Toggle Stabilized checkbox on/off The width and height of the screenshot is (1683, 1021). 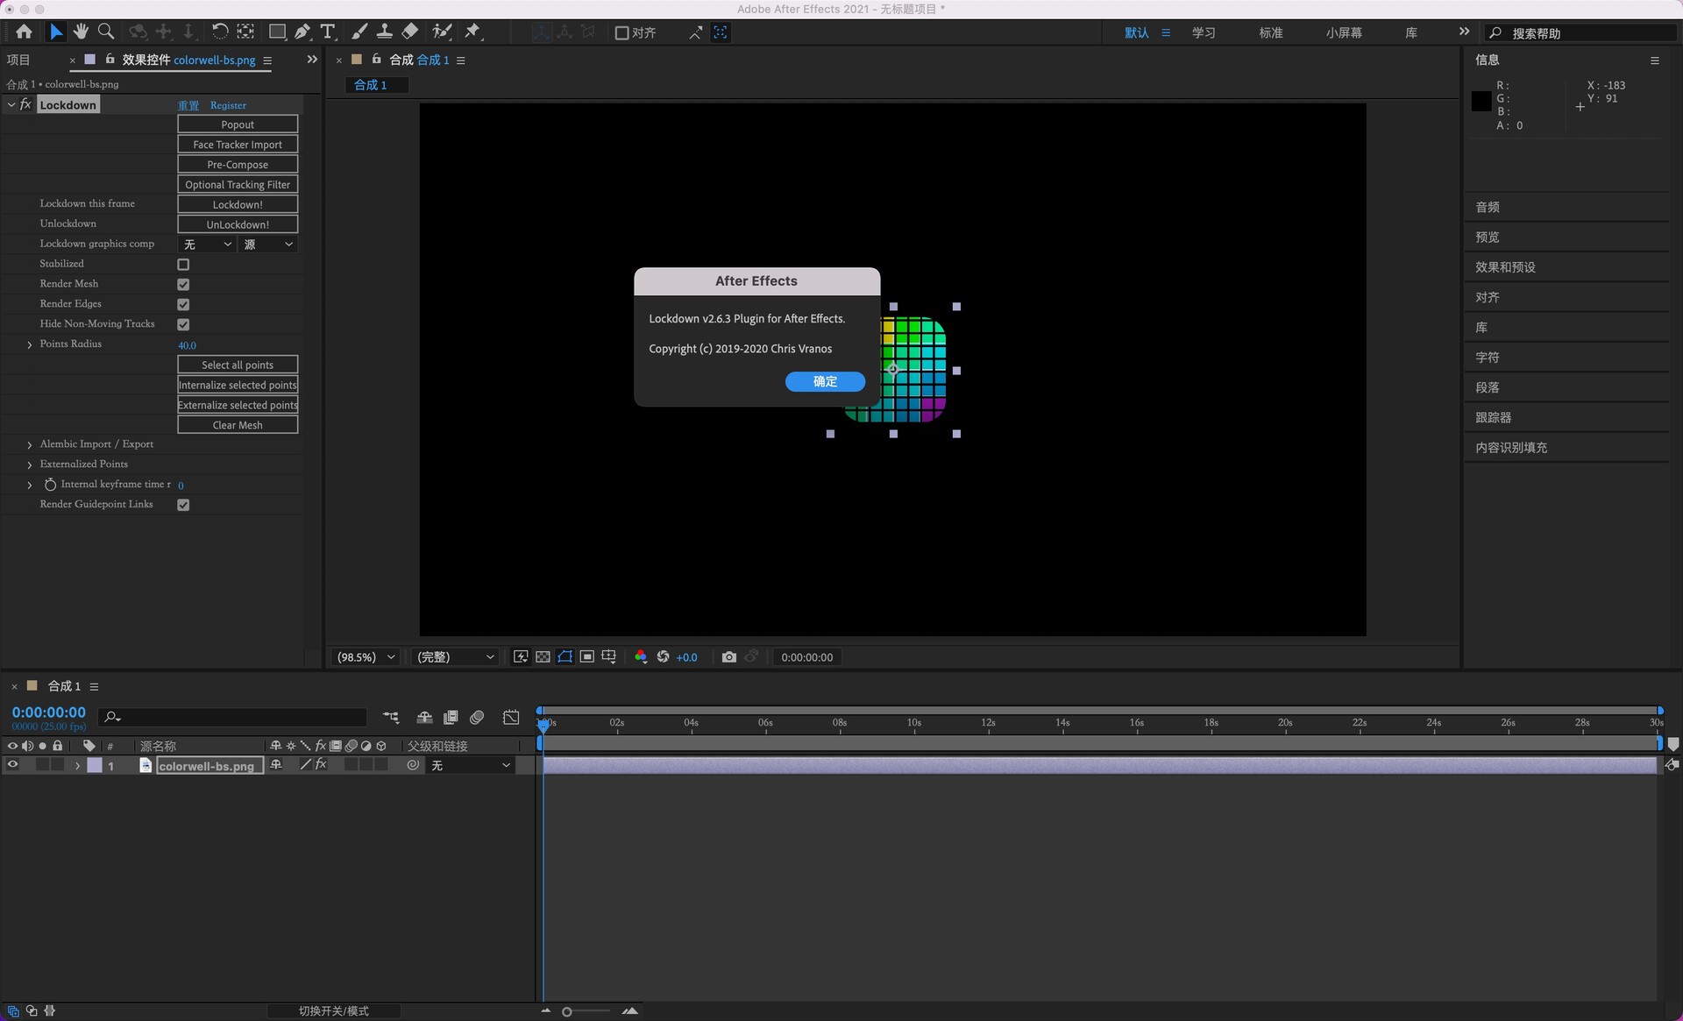pos(184,264)
